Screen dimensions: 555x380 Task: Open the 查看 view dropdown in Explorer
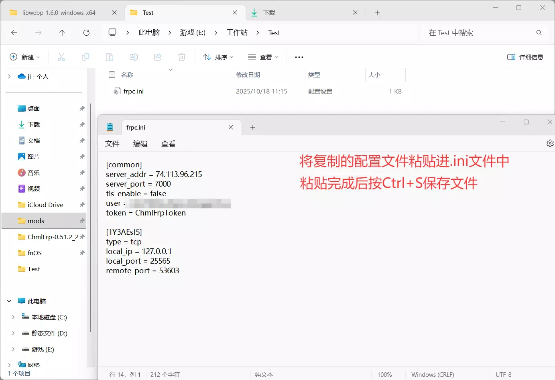(x=263, y=57)
